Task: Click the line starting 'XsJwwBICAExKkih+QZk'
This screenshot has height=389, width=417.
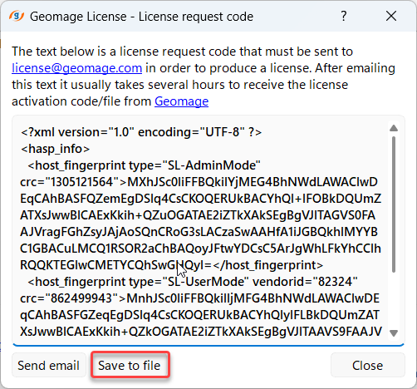Action: click(201, 332)
